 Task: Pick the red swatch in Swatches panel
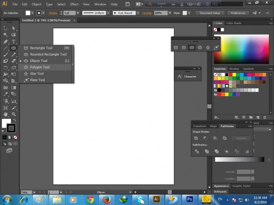[232, 75]
